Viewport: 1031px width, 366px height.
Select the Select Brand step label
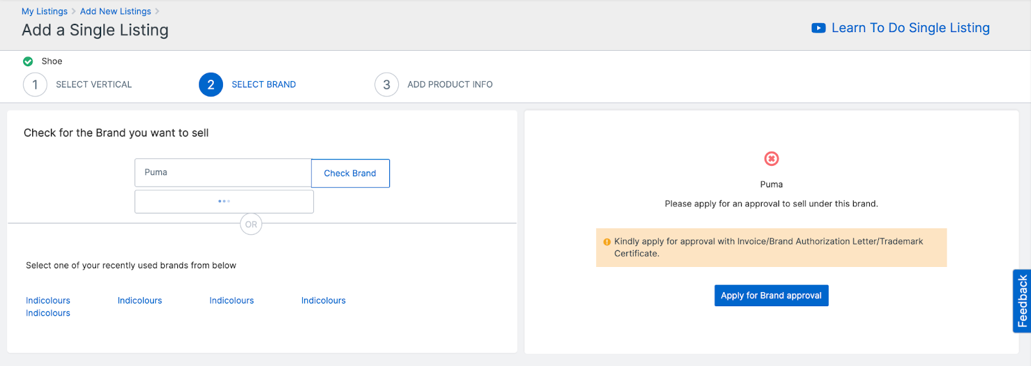coord(264,85)
